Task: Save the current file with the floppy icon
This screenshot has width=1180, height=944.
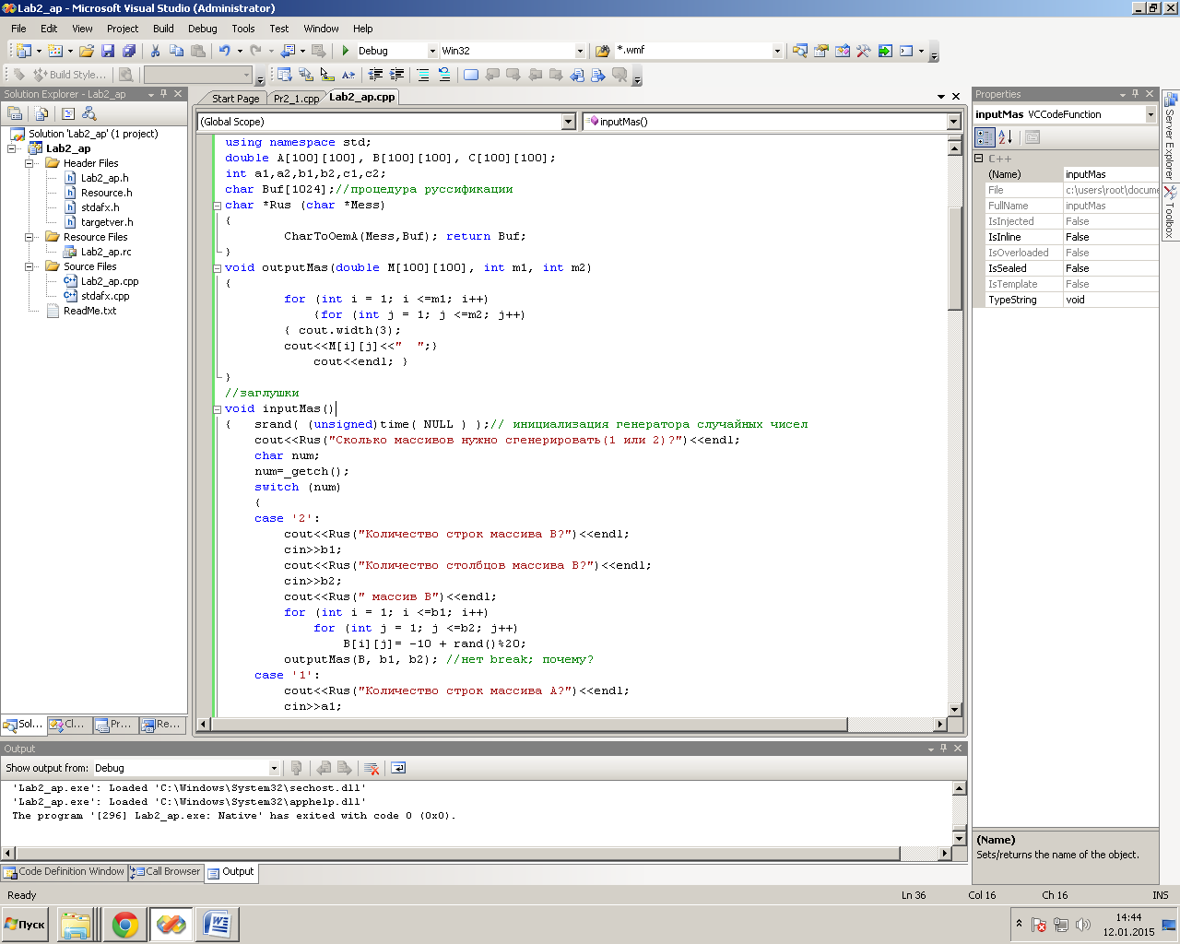Action: [108, 51]
